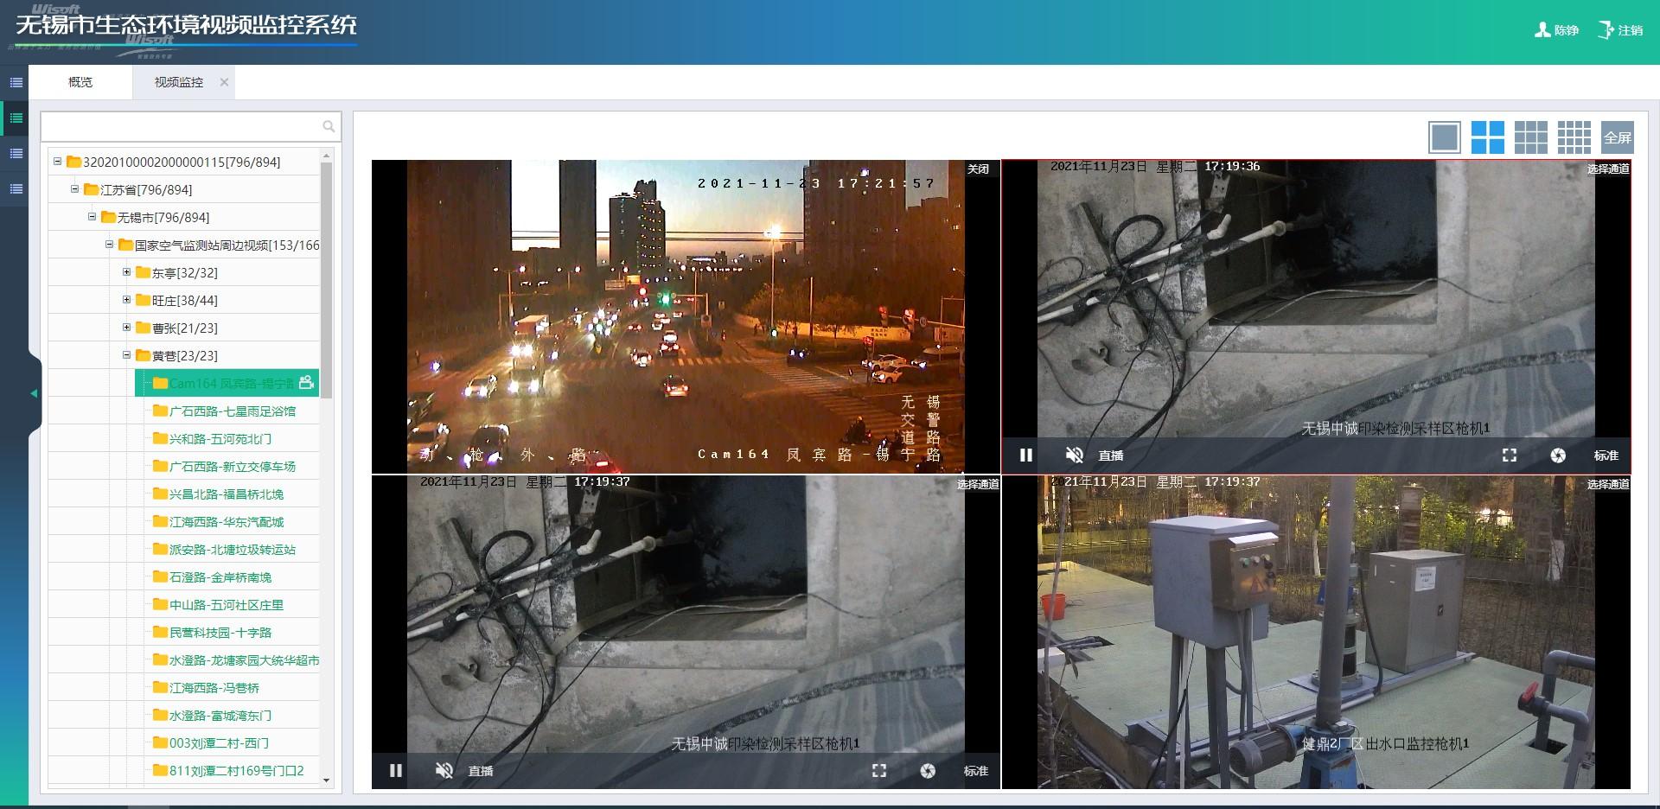
Task: Switch to the 概览 tab
Action: [x=80, y=82]
